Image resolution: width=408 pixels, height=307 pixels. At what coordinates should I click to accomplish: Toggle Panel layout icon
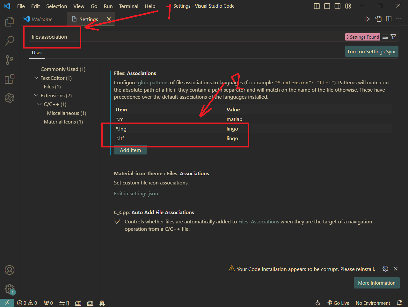pos(327,6)
